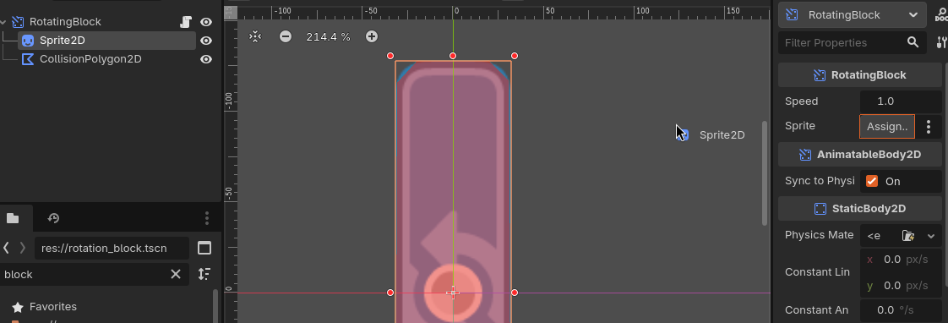Hide the RotatingBlock node
This screenshot has height=323, width=948.
pos(206,22)
